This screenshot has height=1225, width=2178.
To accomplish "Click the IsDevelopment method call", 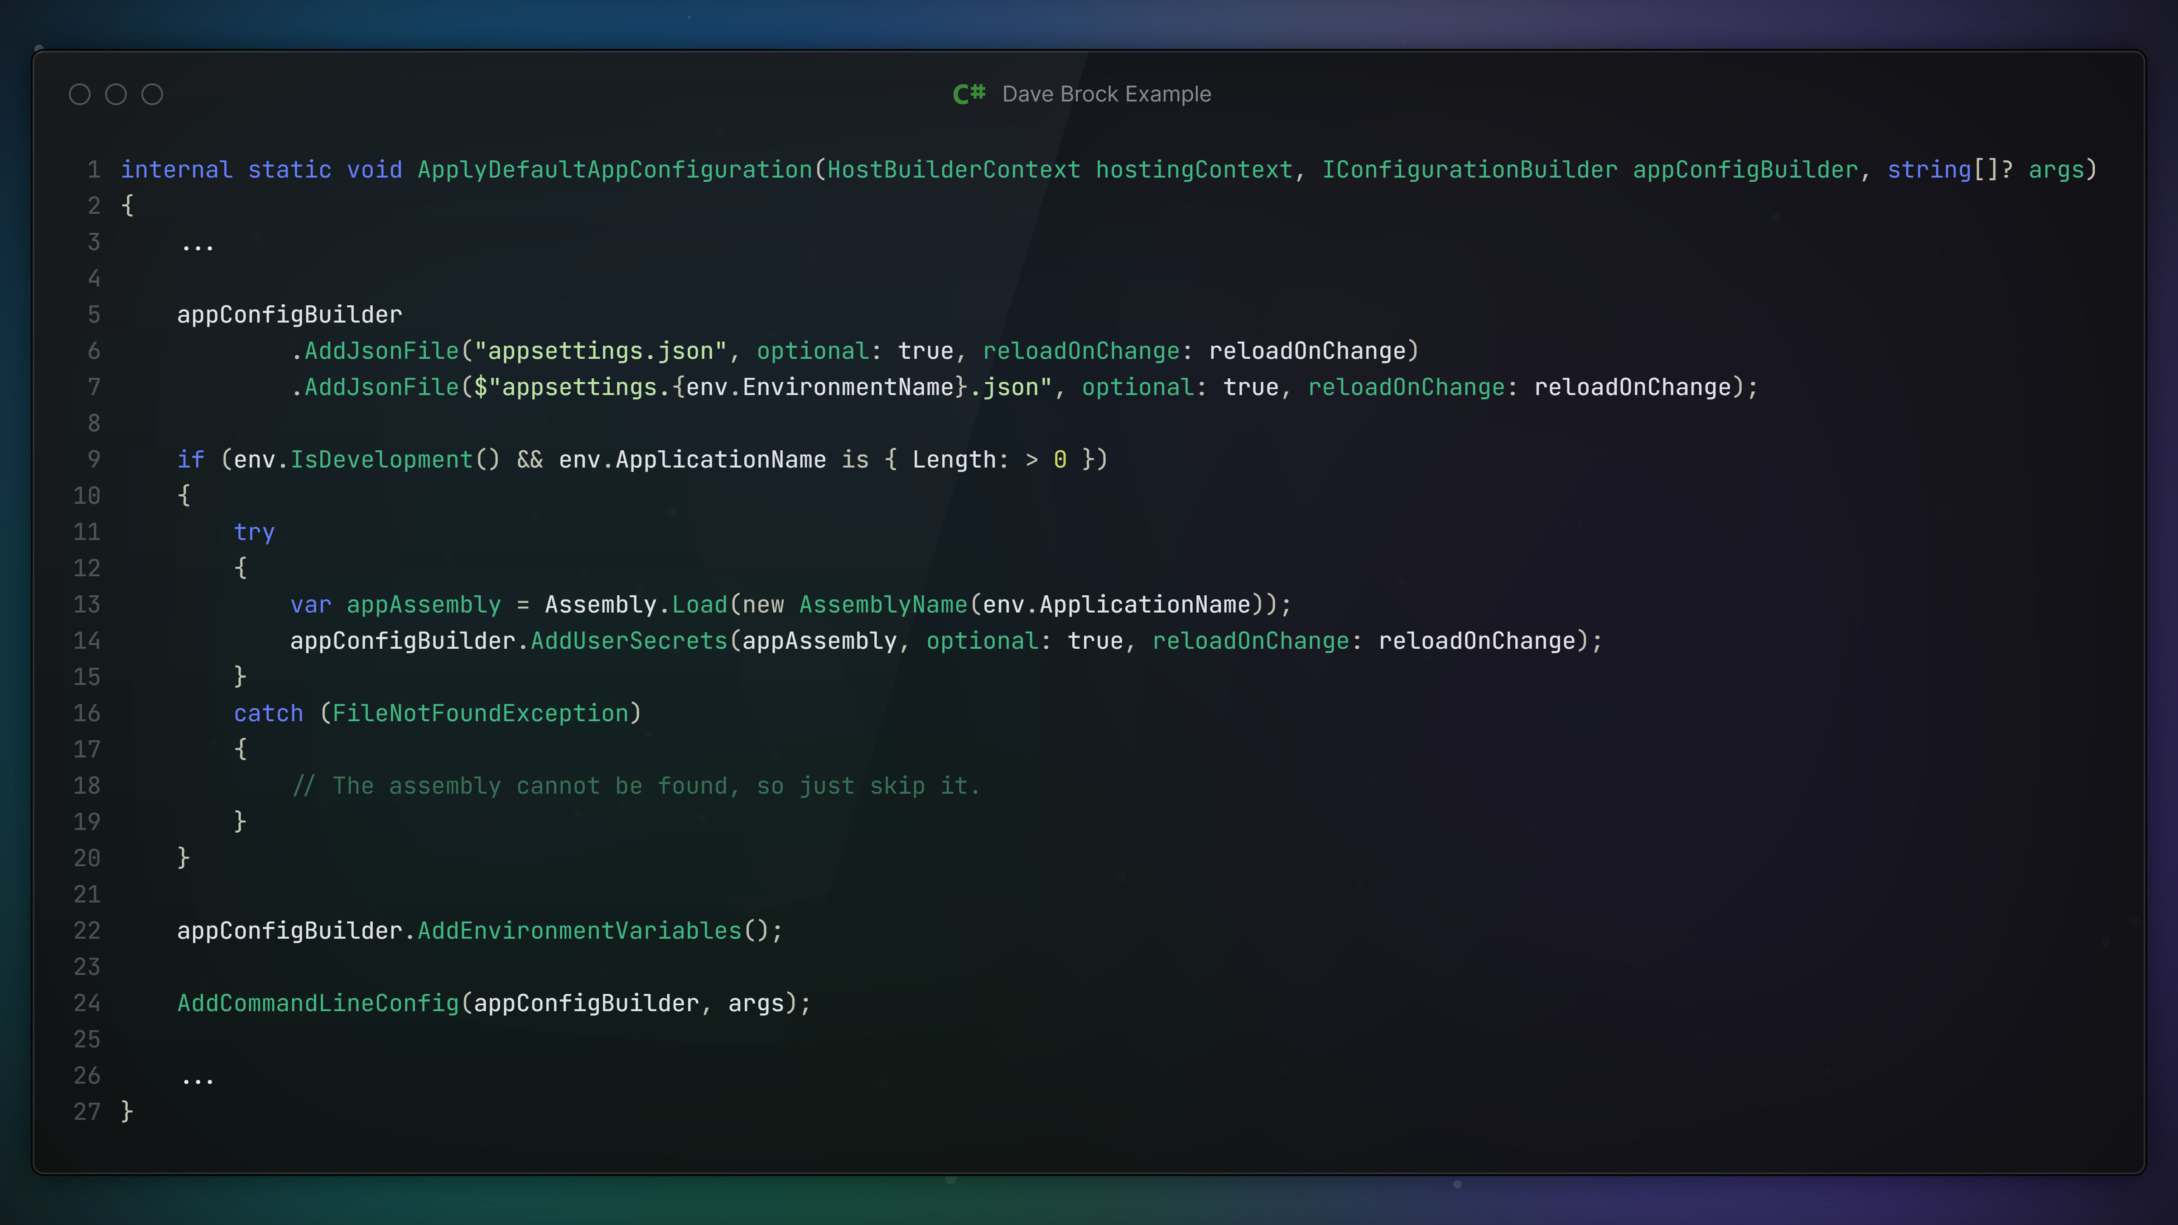I will (381, 460).
